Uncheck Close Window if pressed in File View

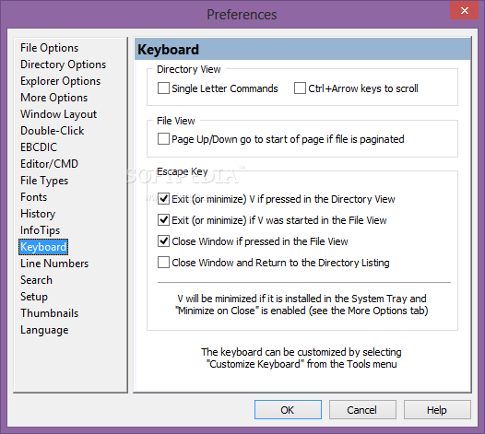point(163,241)
